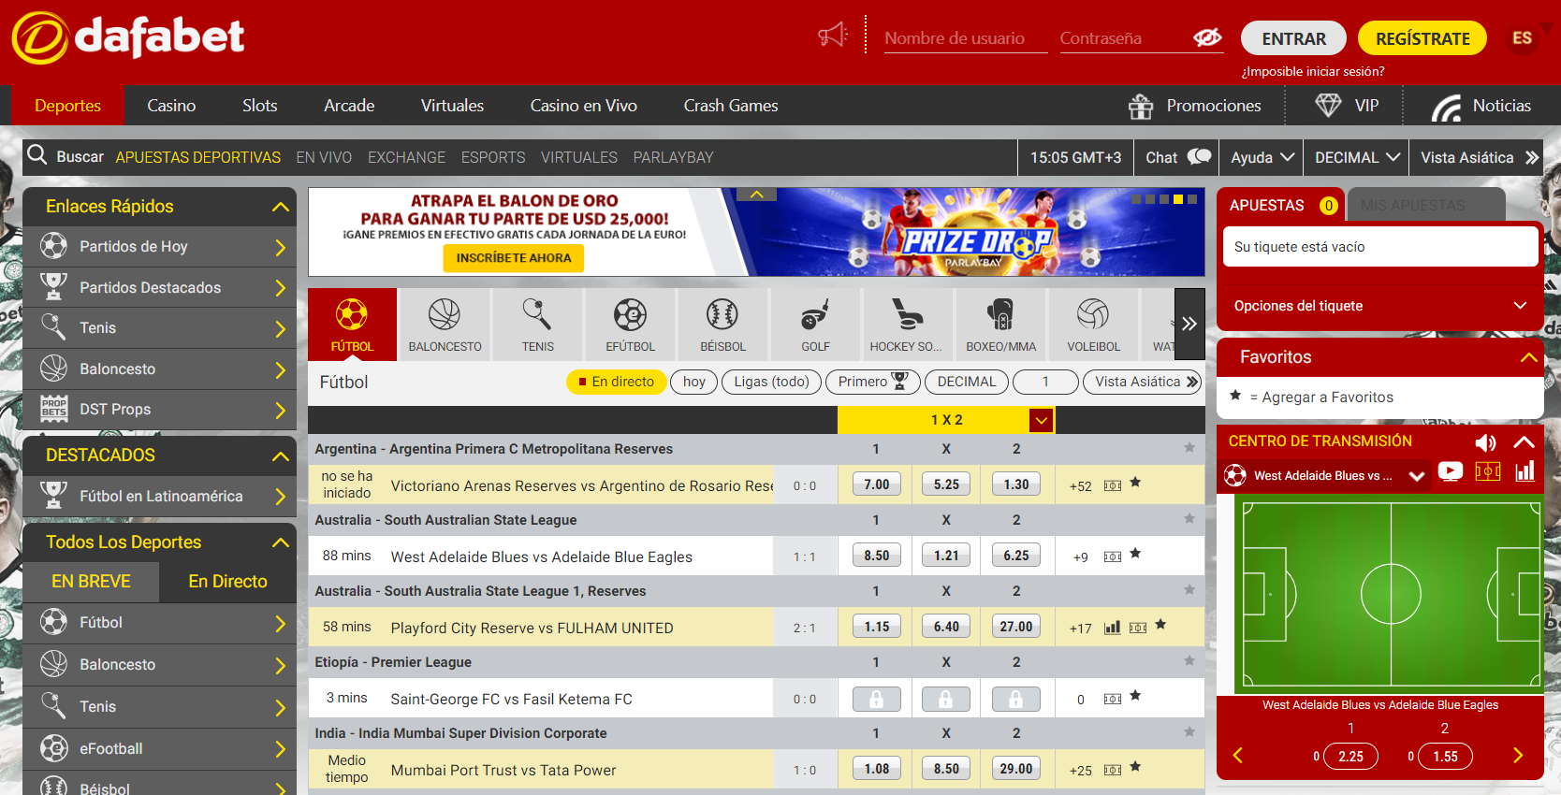This screenshot has width=1561, height=795.
Task: Pick odds 8.50 for West Adelaide Blues
Action: point(877,556)
